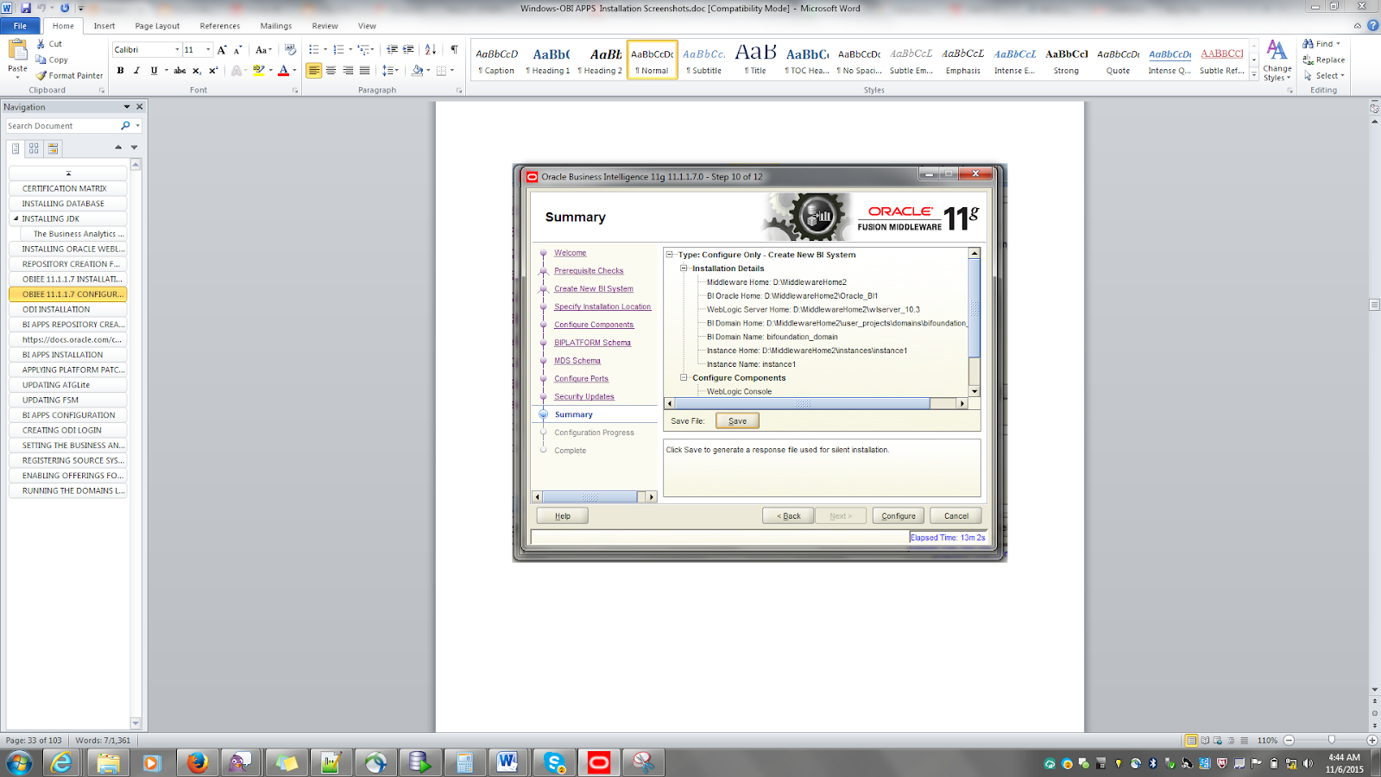Viewport: 1381px width, 777px height.
Task: Jump to UPDATING FSM heading
Action: (68, 400)
